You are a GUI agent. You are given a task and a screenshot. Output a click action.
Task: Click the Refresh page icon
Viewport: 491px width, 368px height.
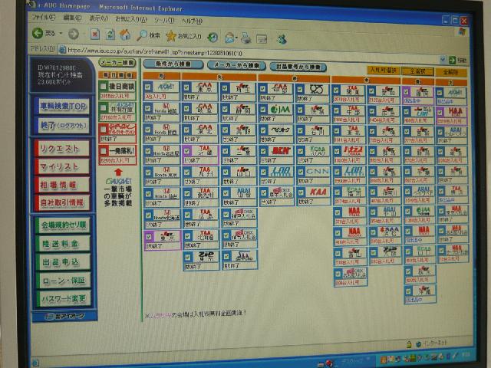110,34
